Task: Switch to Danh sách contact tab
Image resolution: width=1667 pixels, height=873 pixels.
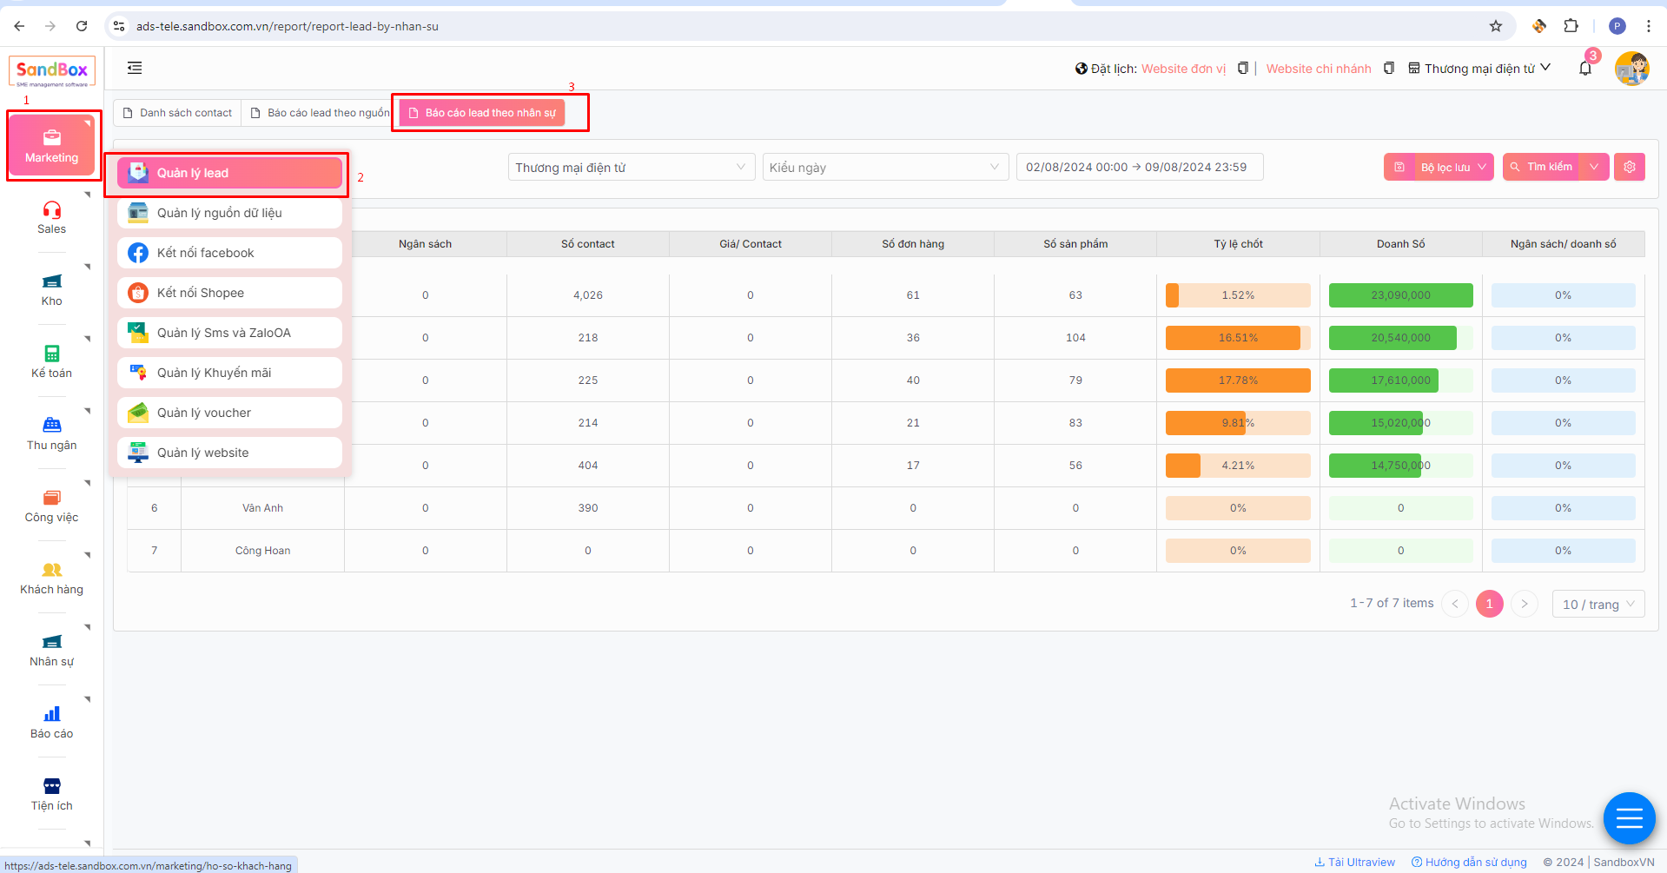Action: pos(178,113)
